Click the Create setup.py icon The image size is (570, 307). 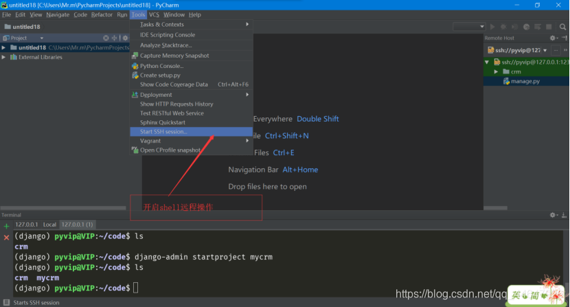pyautogui.click(x=135, y=76)
